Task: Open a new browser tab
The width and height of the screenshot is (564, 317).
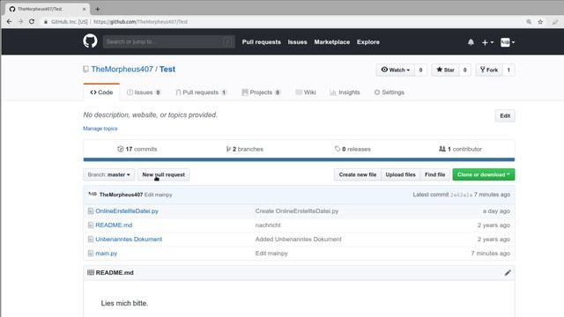Action: coord(98,9)
